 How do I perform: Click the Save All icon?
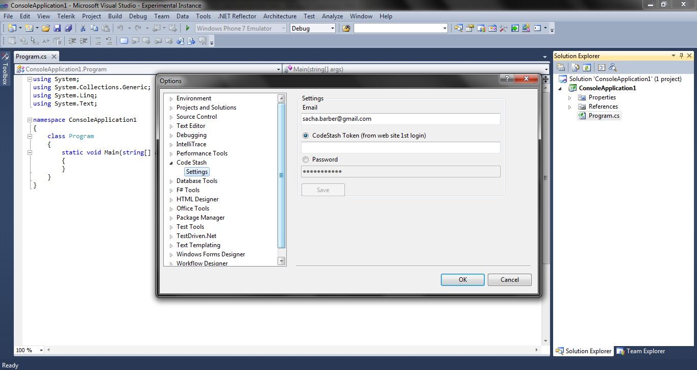68,28
